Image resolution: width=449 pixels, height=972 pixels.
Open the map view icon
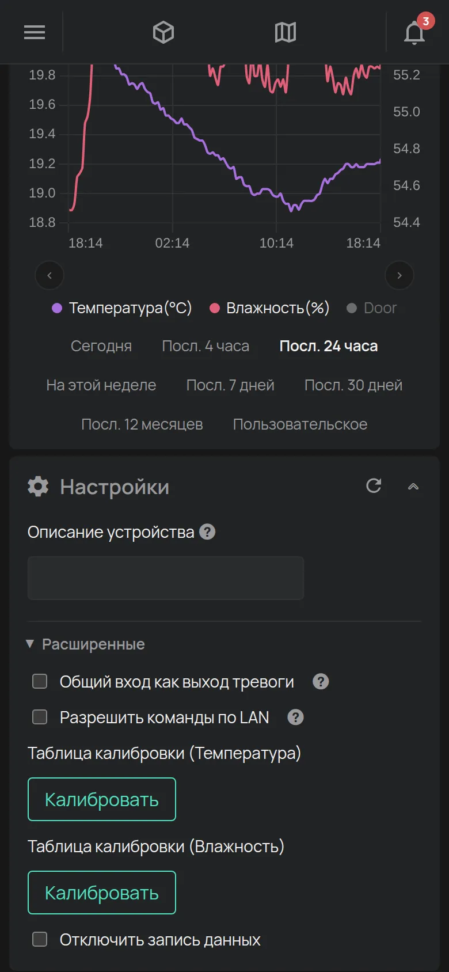coord(285,32)
